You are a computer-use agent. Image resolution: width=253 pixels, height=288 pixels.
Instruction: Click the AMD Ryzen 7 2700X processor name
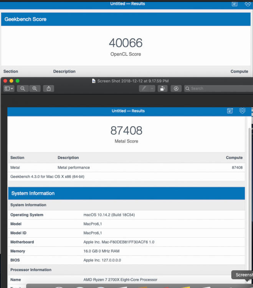pos(121,280)
